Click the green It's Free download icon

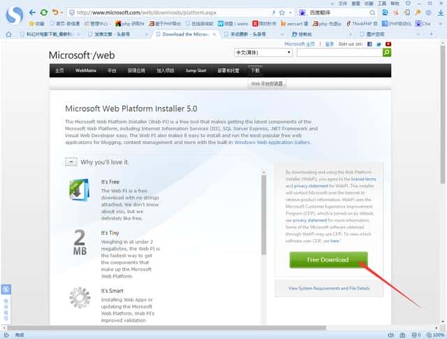tap(79, 189)
